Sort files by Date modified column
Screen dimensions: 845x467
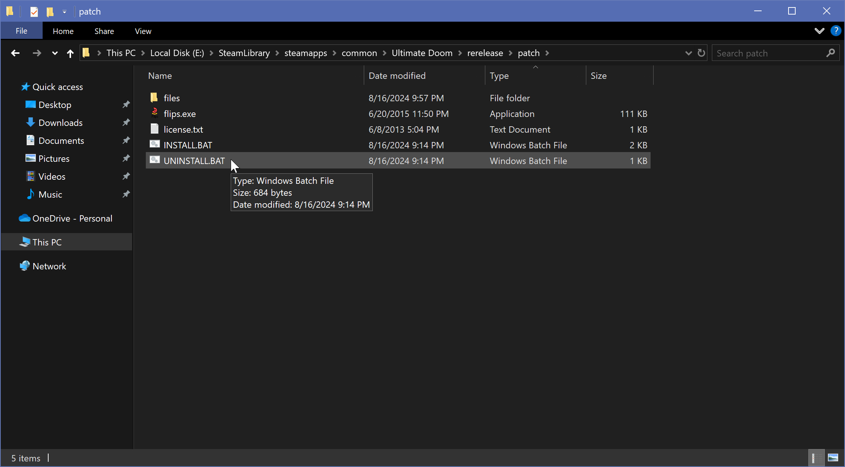[397, 76]
